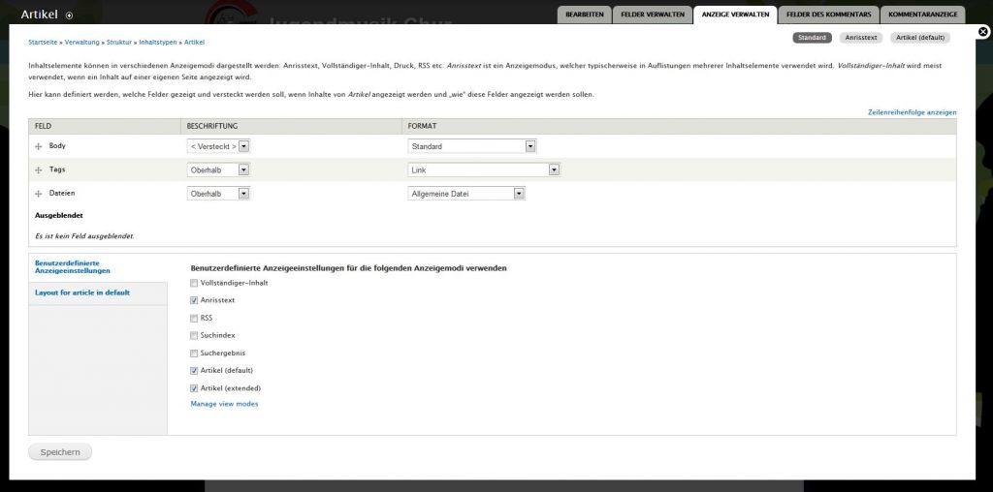Switch to Felder verwalten tab
Image resolution: width=993 pixels, height=492 pixels.
(x=653, y=15)
